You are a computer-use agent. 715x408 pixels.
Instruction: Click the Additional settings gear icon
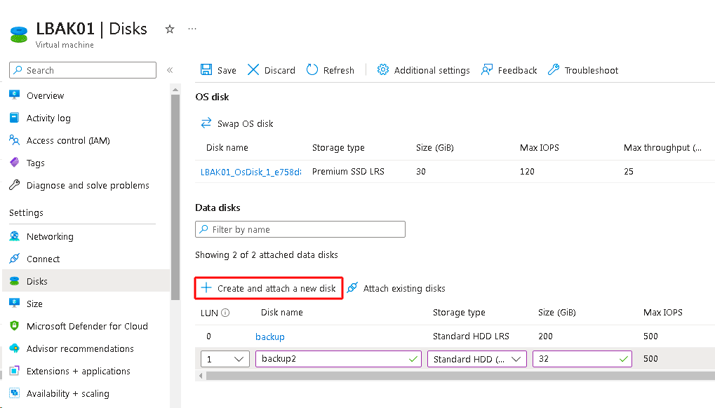383,69
